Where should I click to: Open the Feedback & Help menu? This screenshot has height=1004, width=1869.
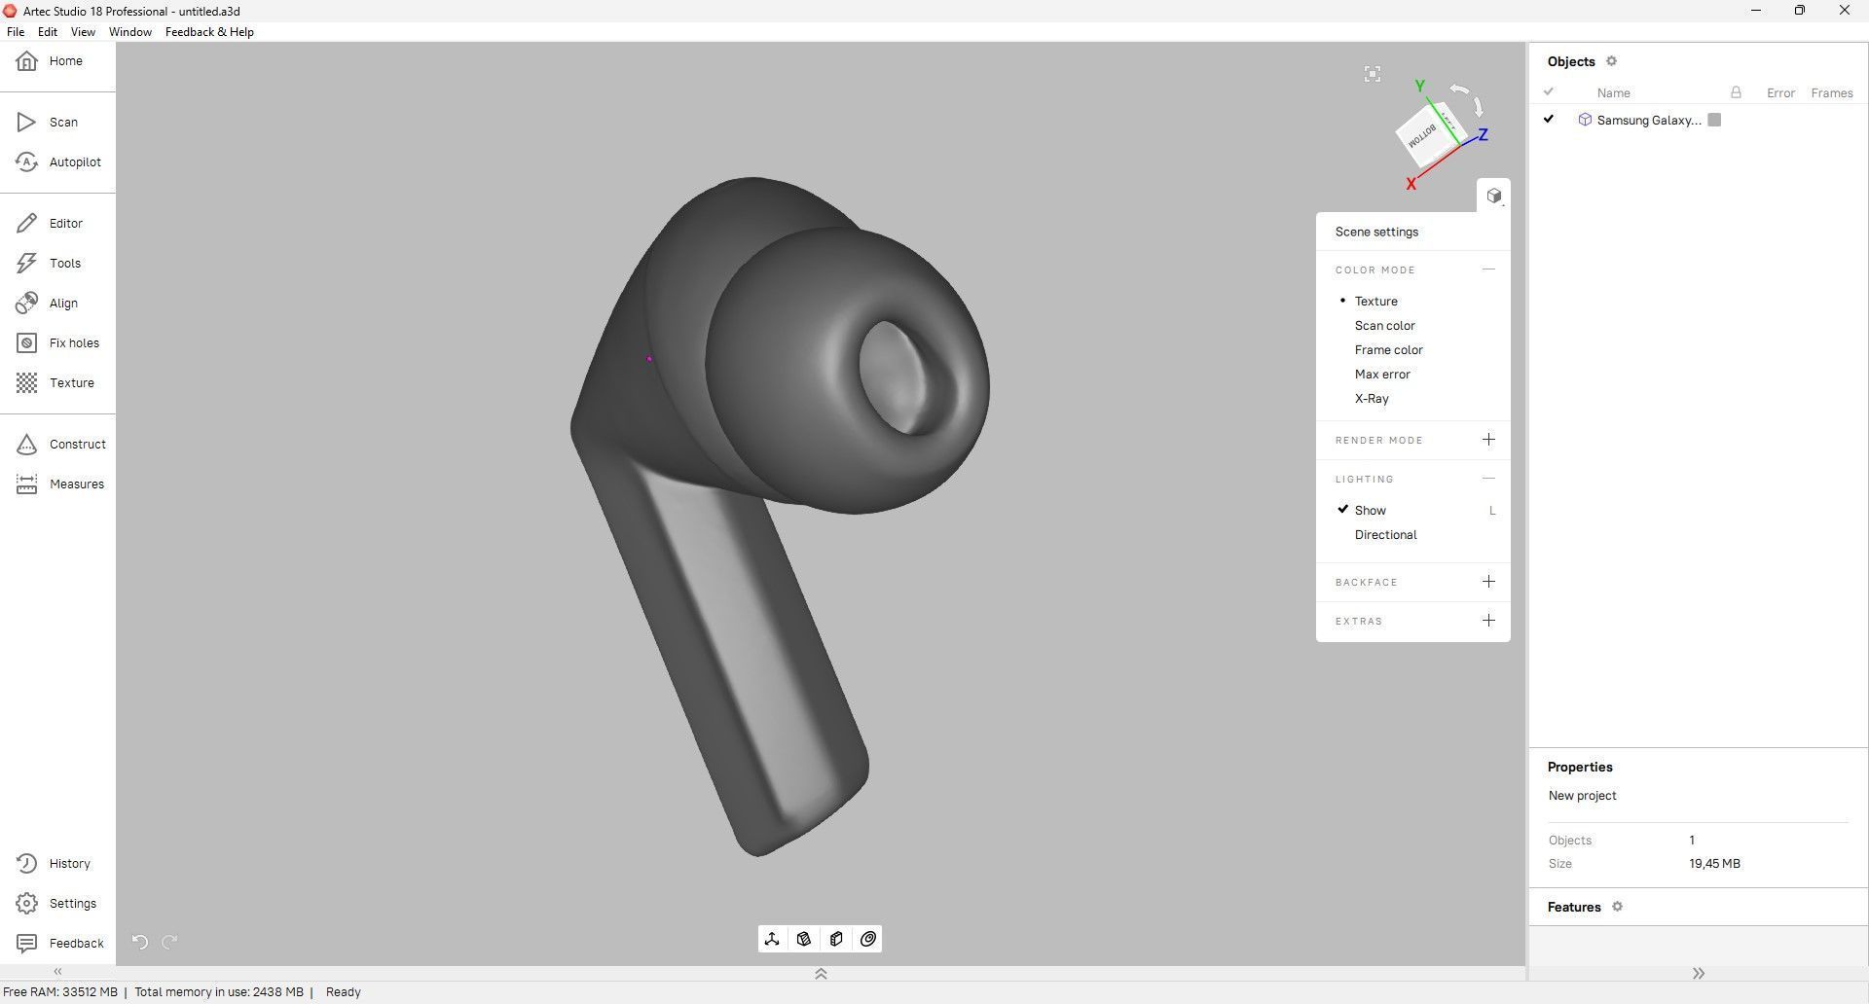[x=209, y=32]
